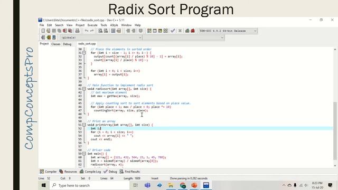Click the Redo arrow icon
338x190 pixels.
tap(92, 31)
